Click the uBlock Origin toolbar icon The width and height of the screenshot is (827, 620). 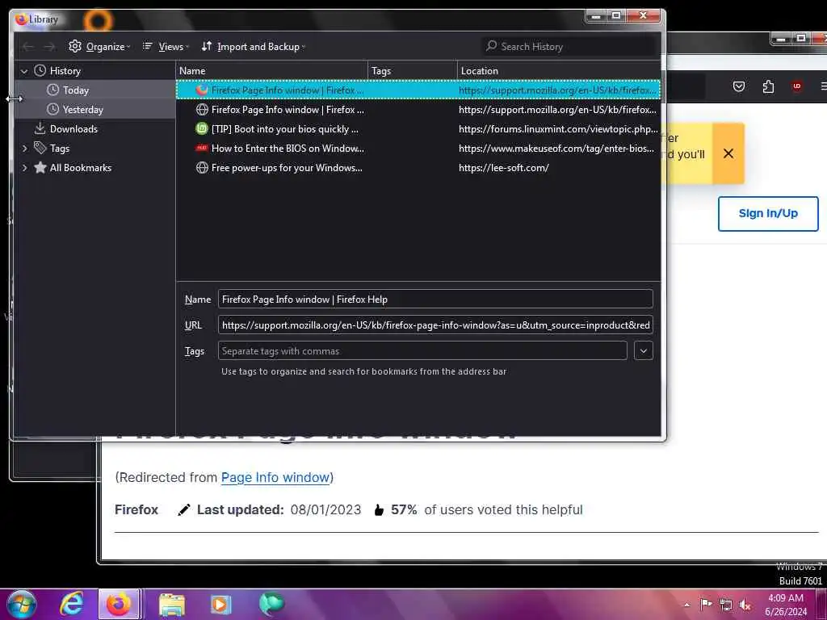click(x=797, y=86)
